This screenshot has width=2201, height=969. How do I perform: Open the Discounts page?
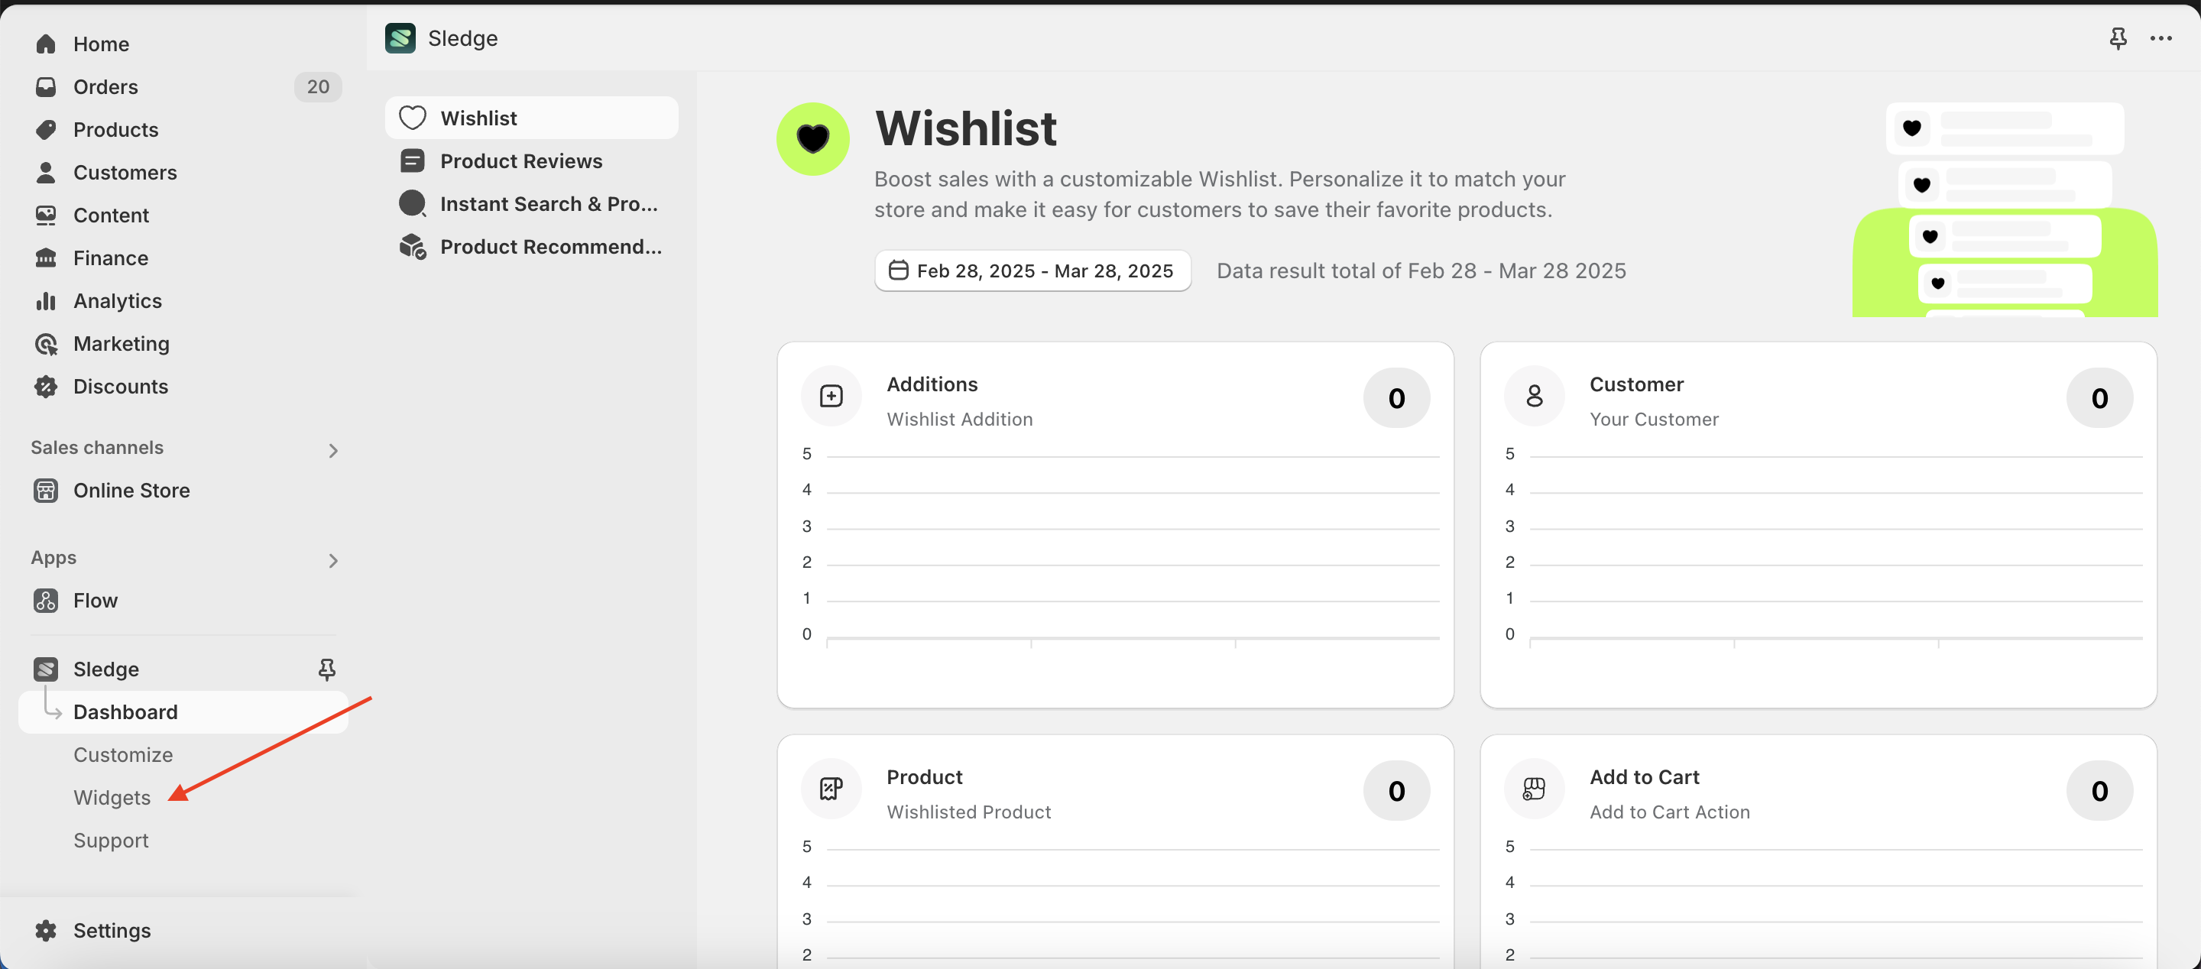pos(121,386)
